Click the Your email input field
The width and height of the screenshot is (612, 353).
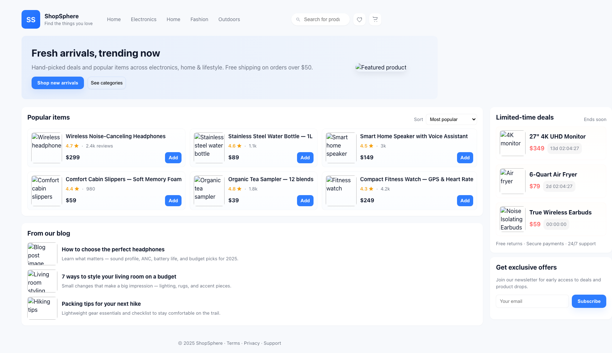(x=532, y=301)
